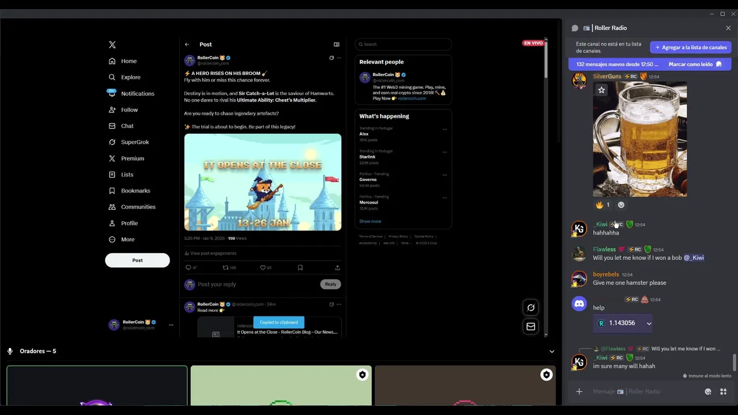Open options for Alex trend
738x415 pixels.
[445, 129]
